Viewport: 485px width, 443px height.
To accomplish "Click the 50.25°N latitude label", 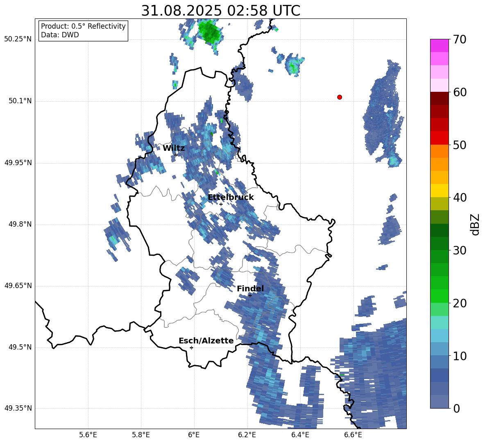I will (18, 39).
